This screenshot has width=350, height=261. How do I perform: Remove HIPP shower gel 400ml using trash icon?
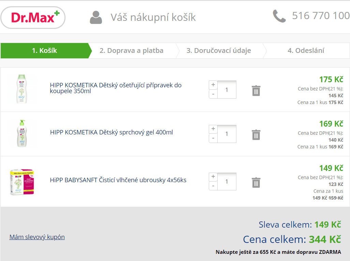click(256, 135)
